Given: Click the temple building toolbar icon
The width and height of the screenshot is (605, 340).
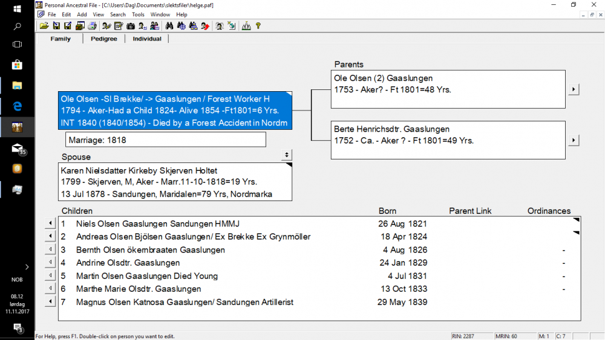Looking at the screenshot, I should point(246,26).
